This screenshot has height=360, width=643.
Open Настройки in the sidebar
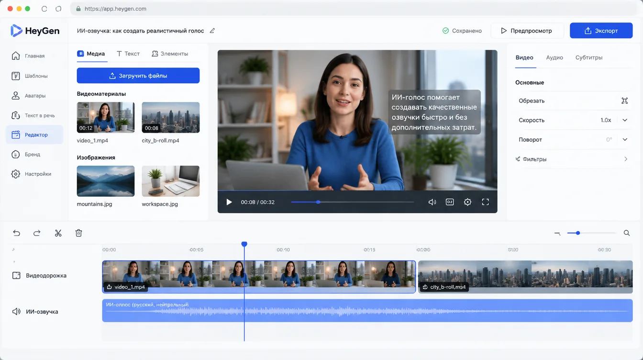pyautogui.click(x=34, y=174)
